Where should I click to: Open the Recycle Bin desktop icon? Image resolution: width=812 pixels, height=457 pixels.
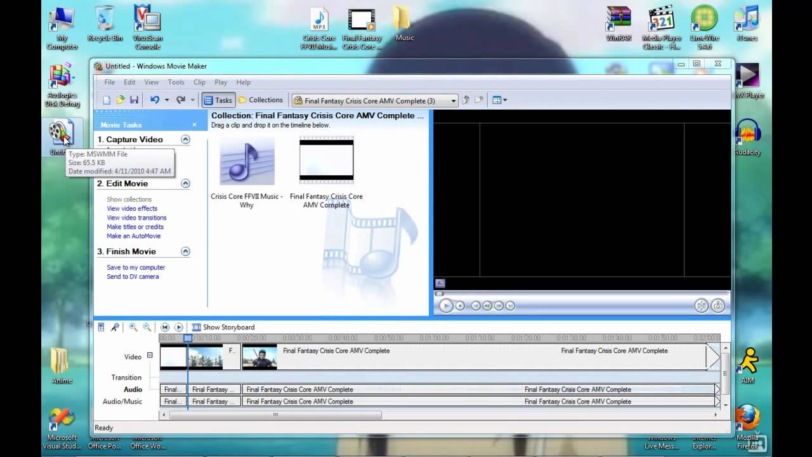[x=105, y=24]
